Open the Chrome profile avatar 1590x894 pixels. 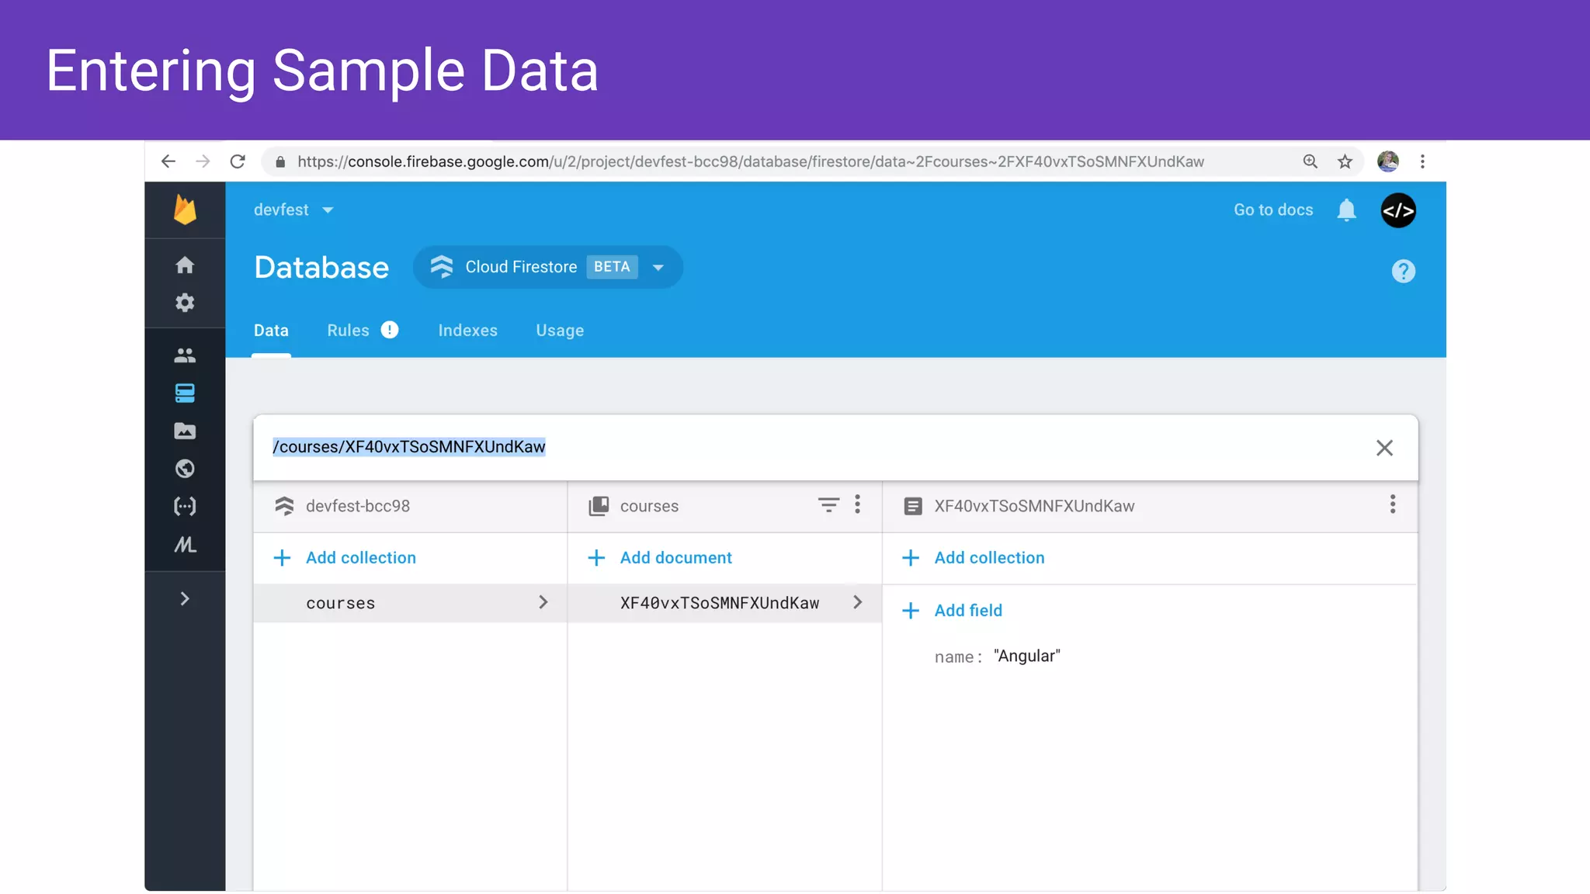[x=1387, y=161]
